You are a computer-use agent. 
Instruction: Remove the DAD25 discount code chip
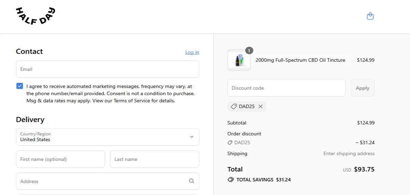[260, 106]
